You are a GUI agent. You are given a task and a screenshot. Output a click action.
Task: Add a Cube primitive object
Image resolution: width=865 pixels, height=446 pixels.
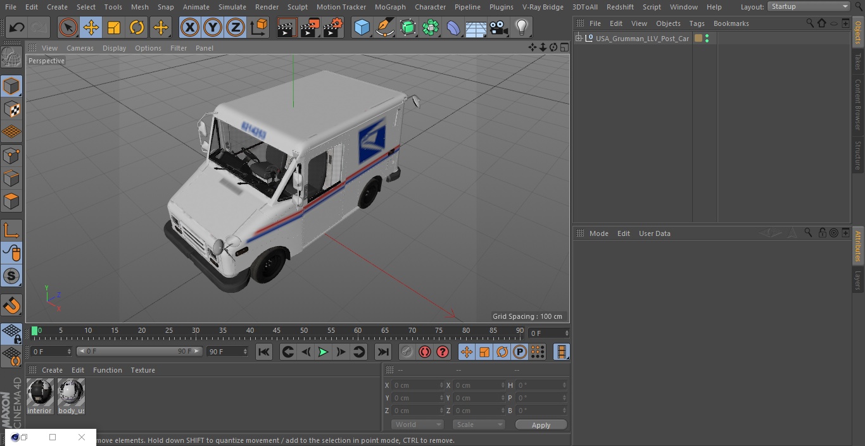pos(362,27)
